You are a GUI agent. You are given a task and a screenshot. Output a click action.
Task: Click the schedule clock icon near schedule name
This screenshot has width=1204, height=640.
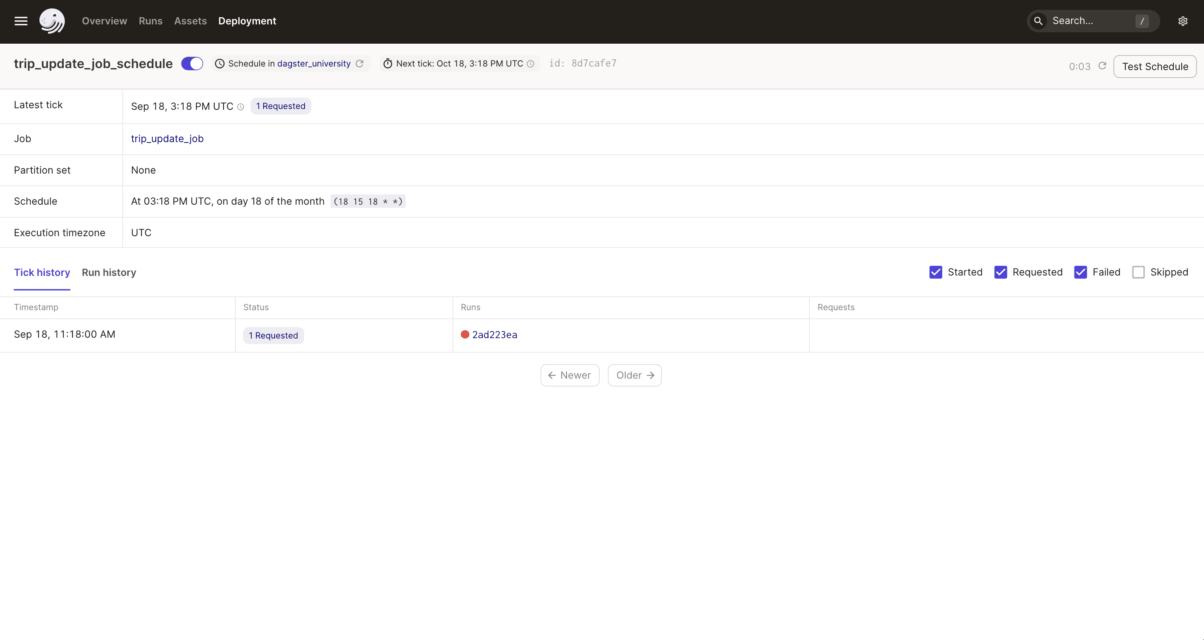point(220,63)
